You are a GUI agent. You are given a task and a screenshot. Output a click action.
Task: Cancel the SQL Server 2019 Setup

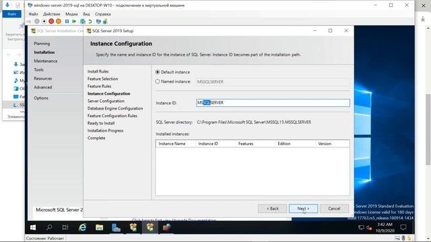(334, 208)
